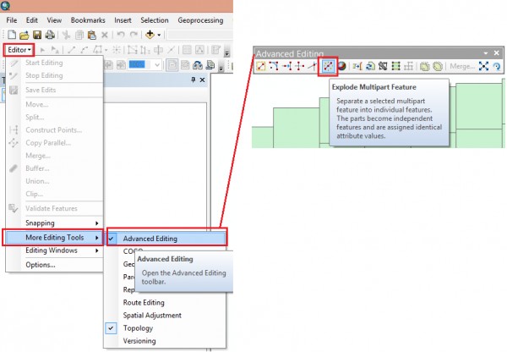This screenshot has height=352, width=507.
Task: Click the Construct Polygons icon
Action: point(383,66)
